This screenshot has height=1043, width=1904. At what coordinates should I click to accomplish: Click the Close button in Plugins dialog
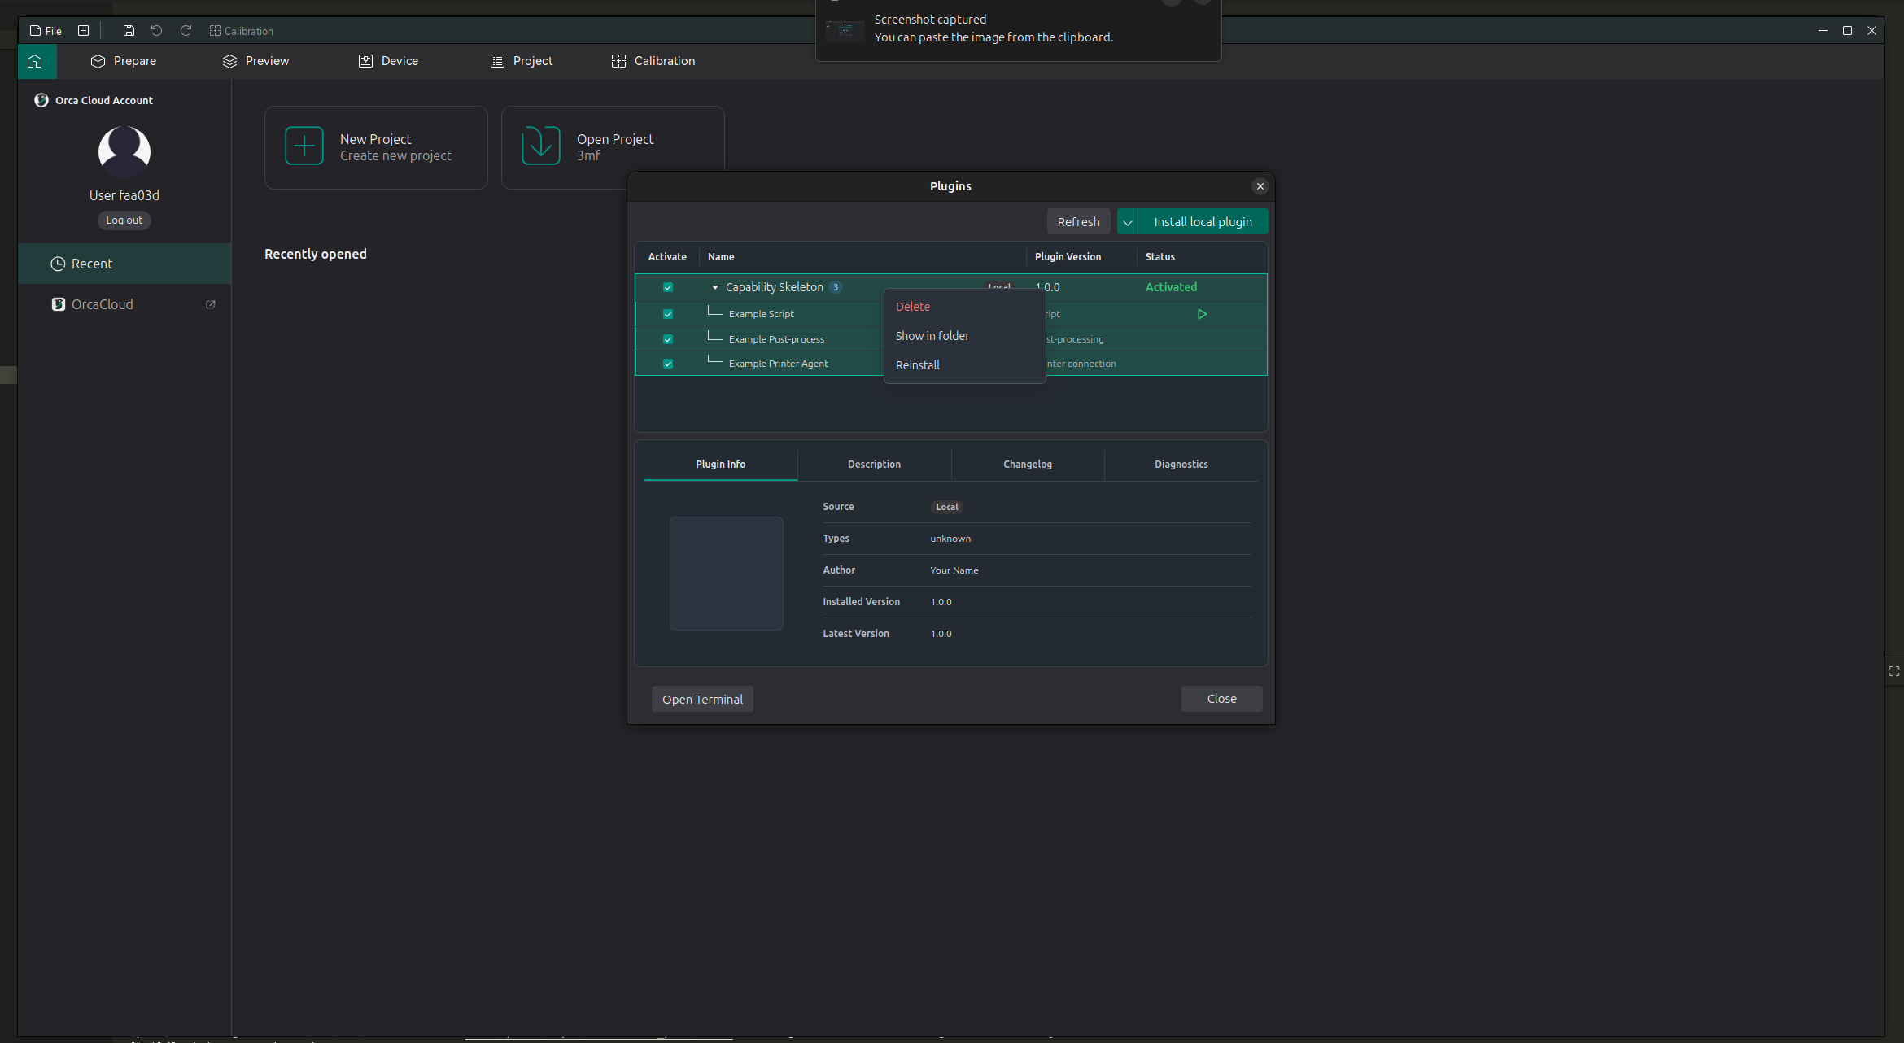tap(1221, 699)
